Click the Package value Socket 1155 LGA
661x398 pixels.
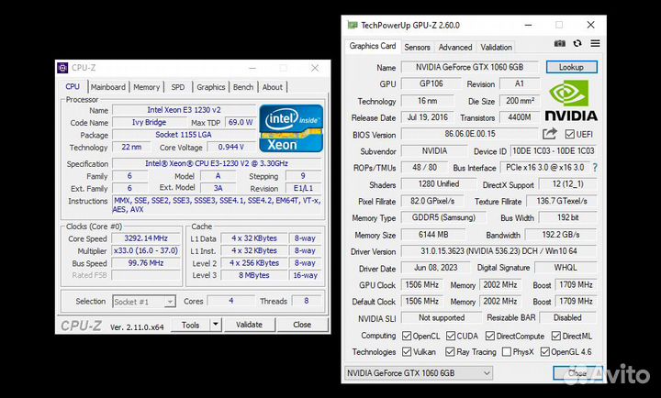184,135
